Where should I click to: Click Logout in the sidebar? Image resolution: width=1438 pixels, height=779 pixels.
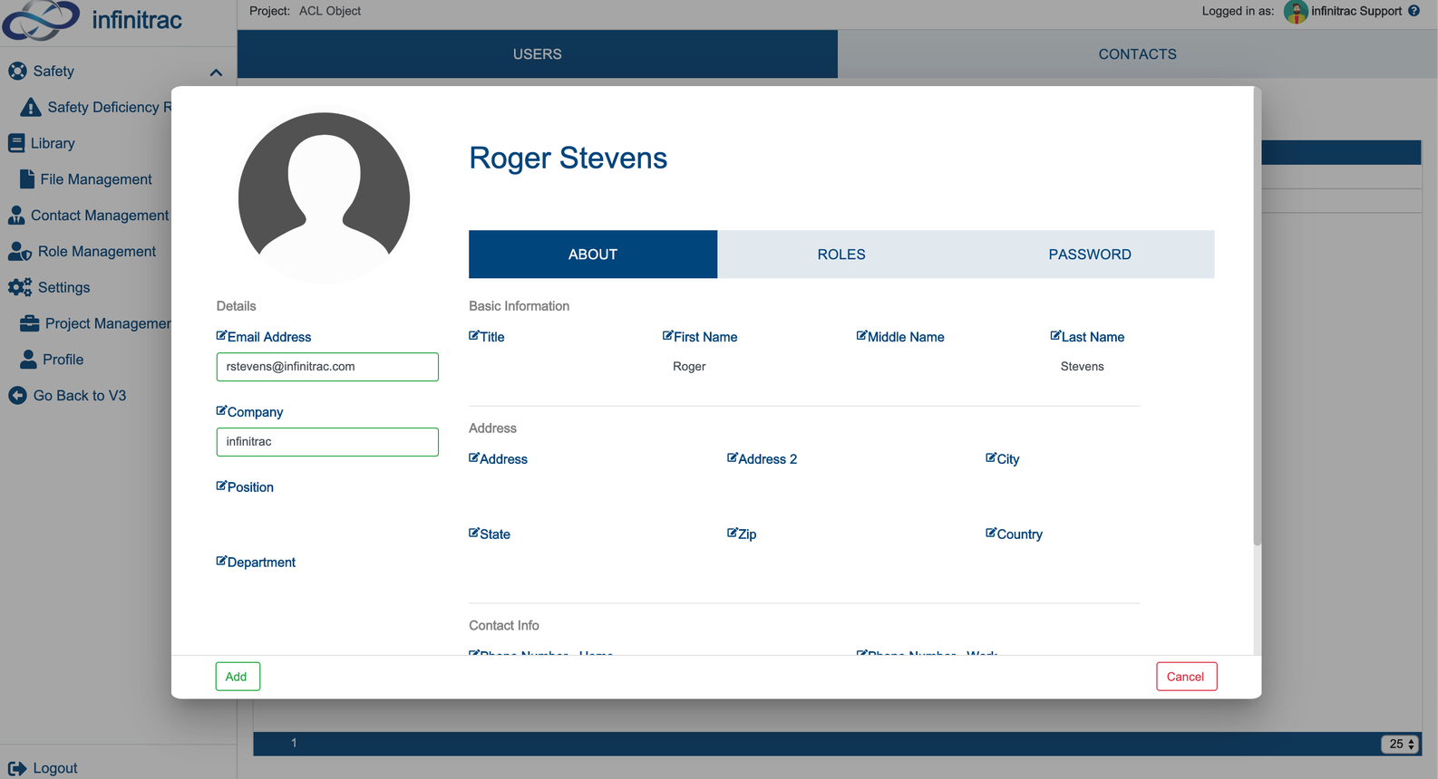(43, 768)
